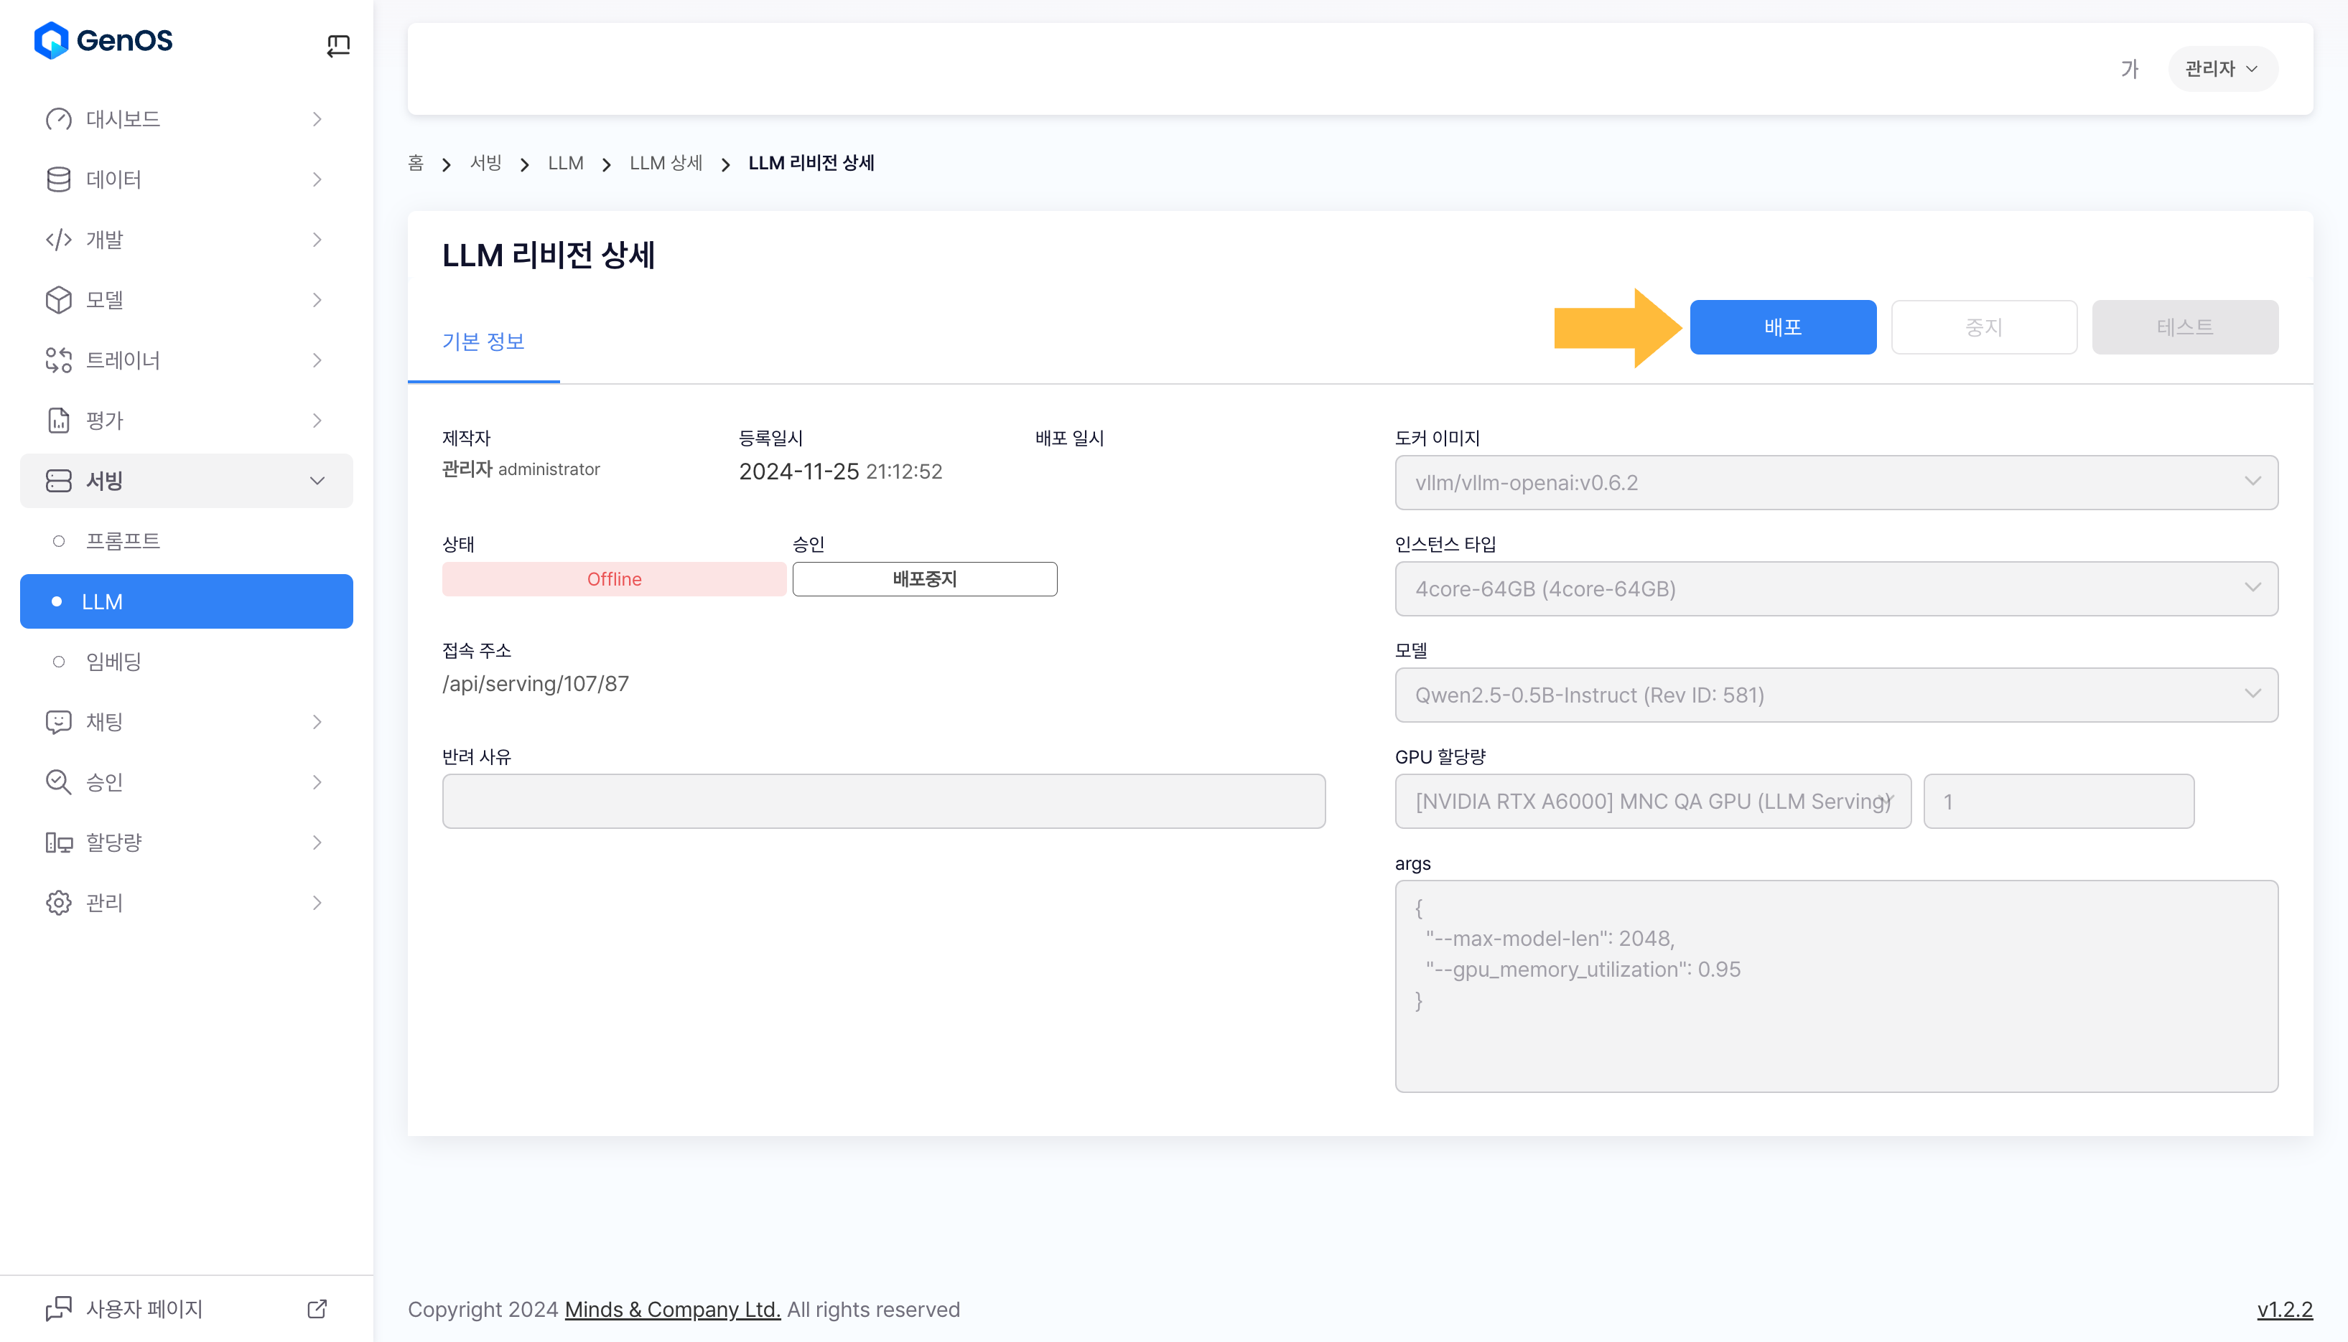Select the 임베딩 submenu item
2348x1342 pixels.
113,661
